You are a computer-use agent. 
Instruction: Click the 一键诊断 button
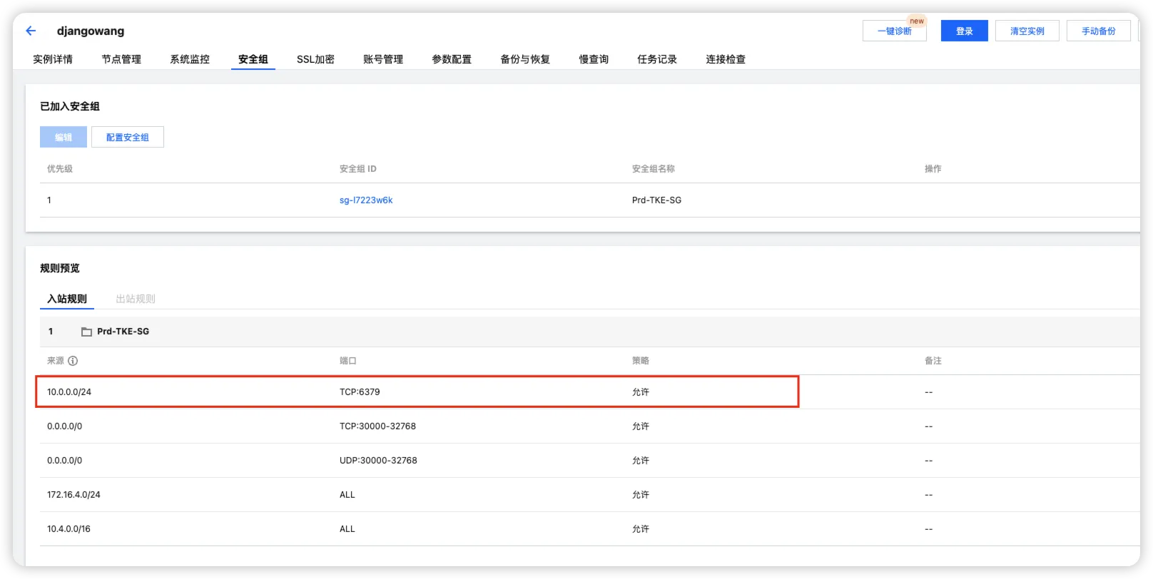(895, 31)
